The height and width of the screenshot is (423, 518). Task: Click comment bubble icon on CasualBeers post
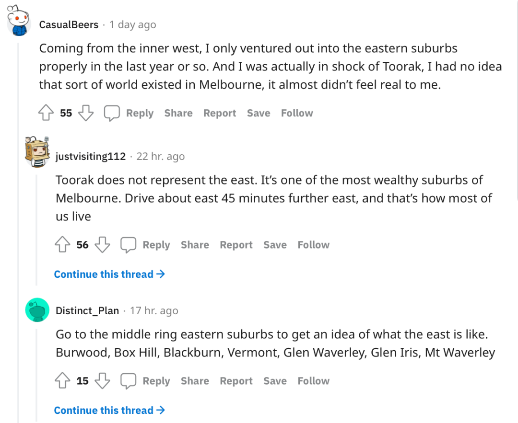point(112,113)
